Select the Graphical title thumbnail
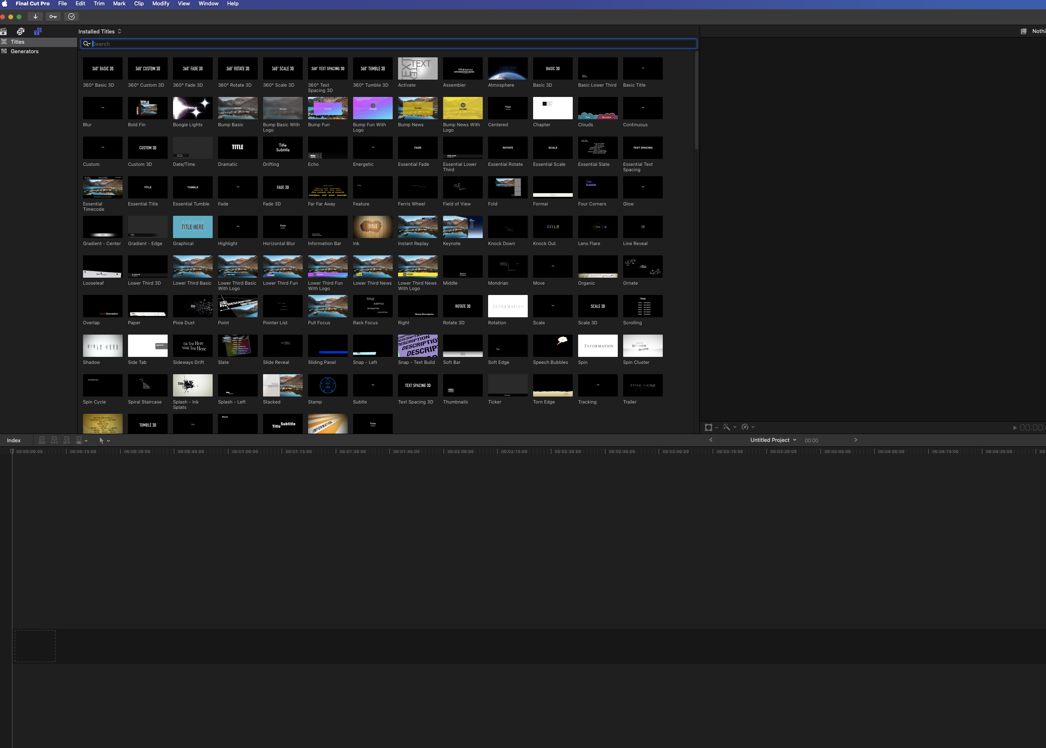 (x=193, y=227)
